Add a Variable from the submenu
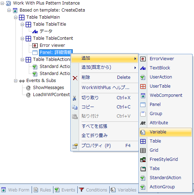 166,132
